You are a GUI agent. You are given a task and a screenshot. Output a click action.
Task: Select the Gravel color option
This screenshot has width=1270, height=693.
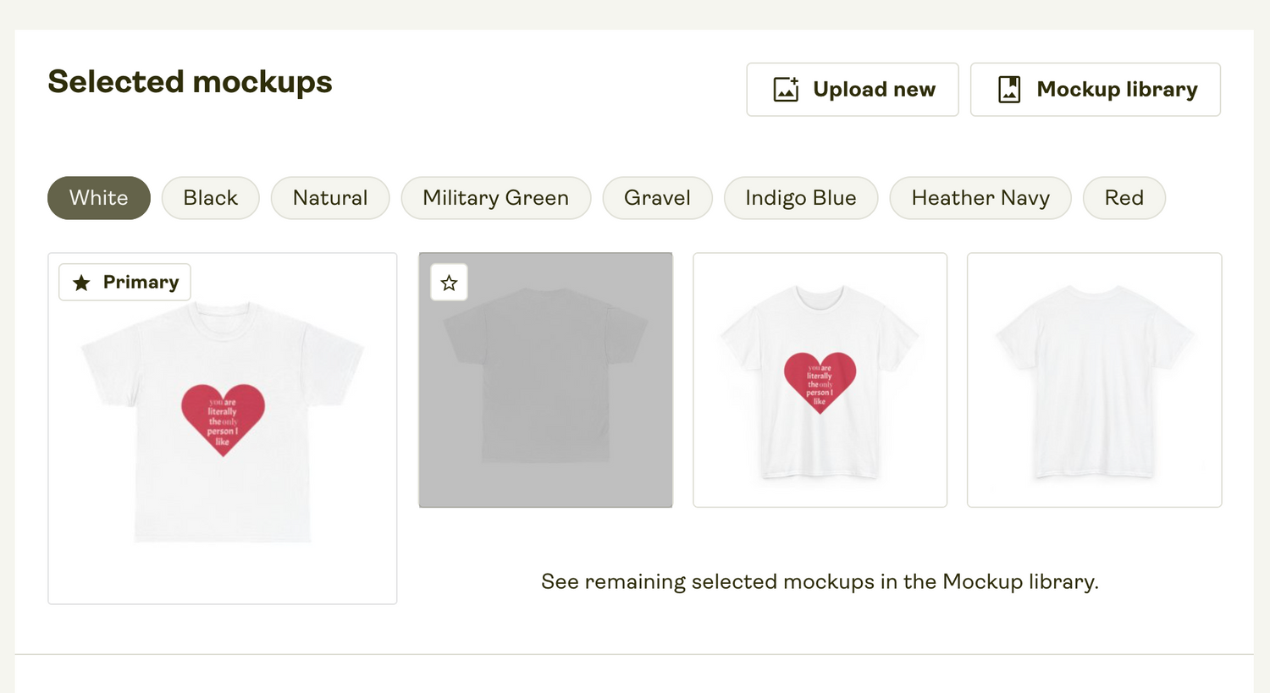[x=657, y=198]
